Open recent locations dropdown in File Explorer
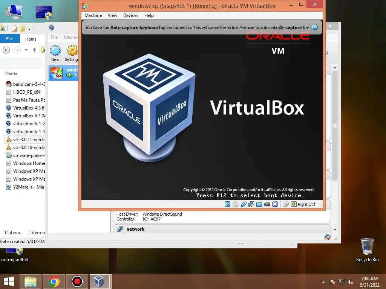The width and height of the screenshot is (386, 289). click(26, 50)
